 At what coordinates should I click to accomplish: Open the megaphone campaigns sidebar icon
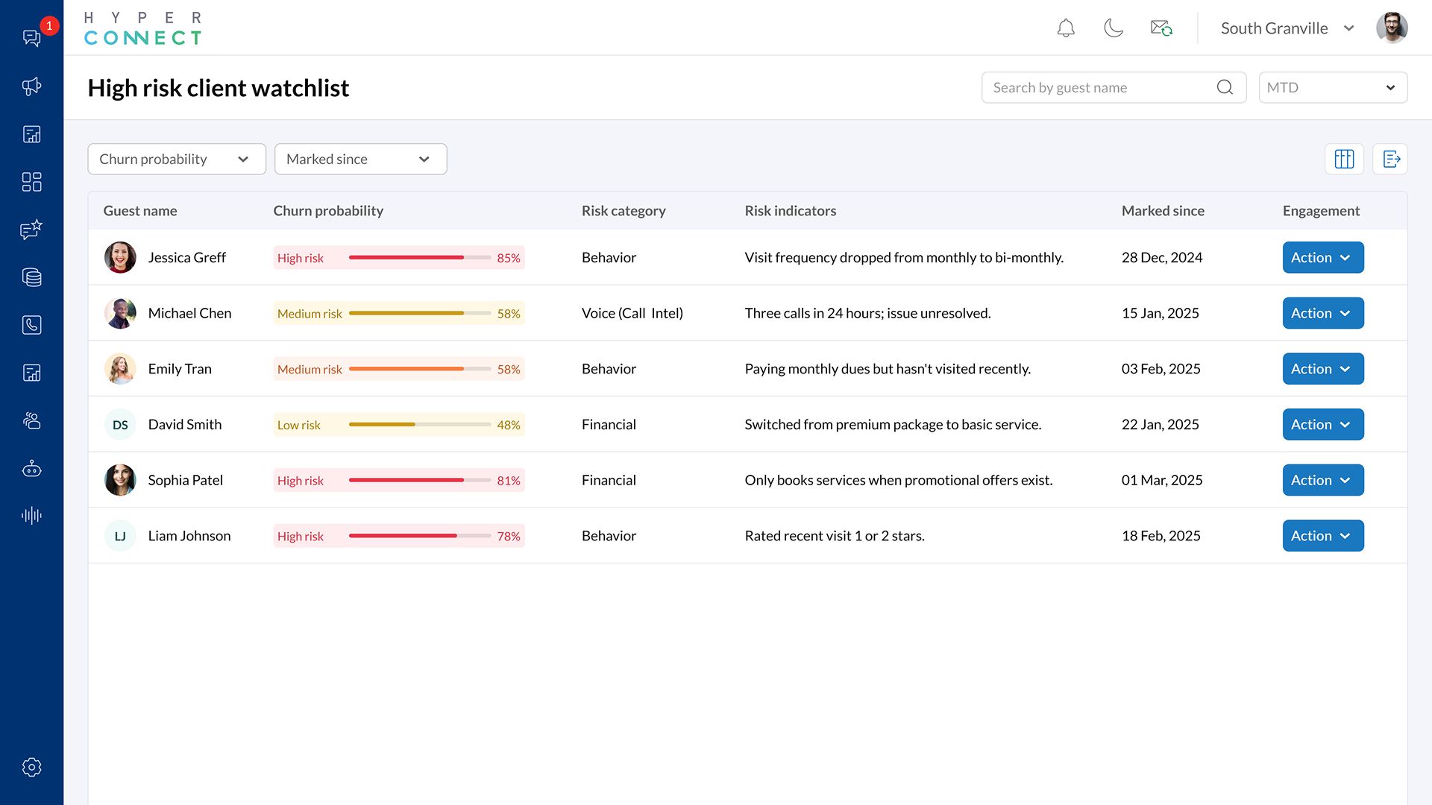tap(31, 86)
